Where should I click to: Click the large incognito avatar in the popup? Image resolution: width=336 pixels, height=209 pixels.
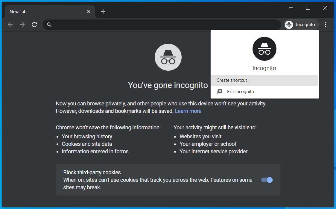264,49
